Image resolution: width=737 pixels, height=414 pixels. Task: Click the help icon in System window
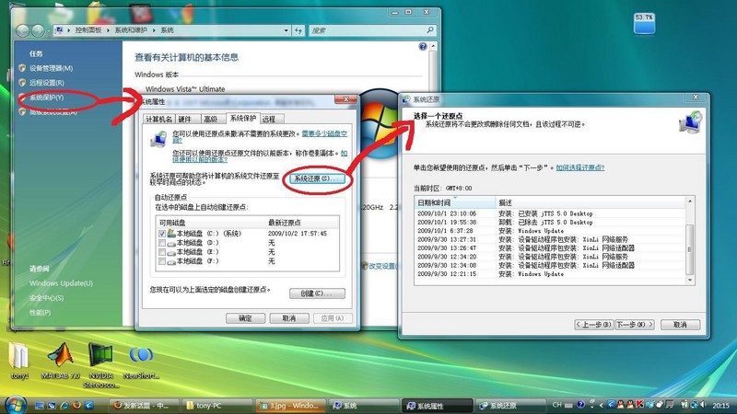[x=423, y=46]
